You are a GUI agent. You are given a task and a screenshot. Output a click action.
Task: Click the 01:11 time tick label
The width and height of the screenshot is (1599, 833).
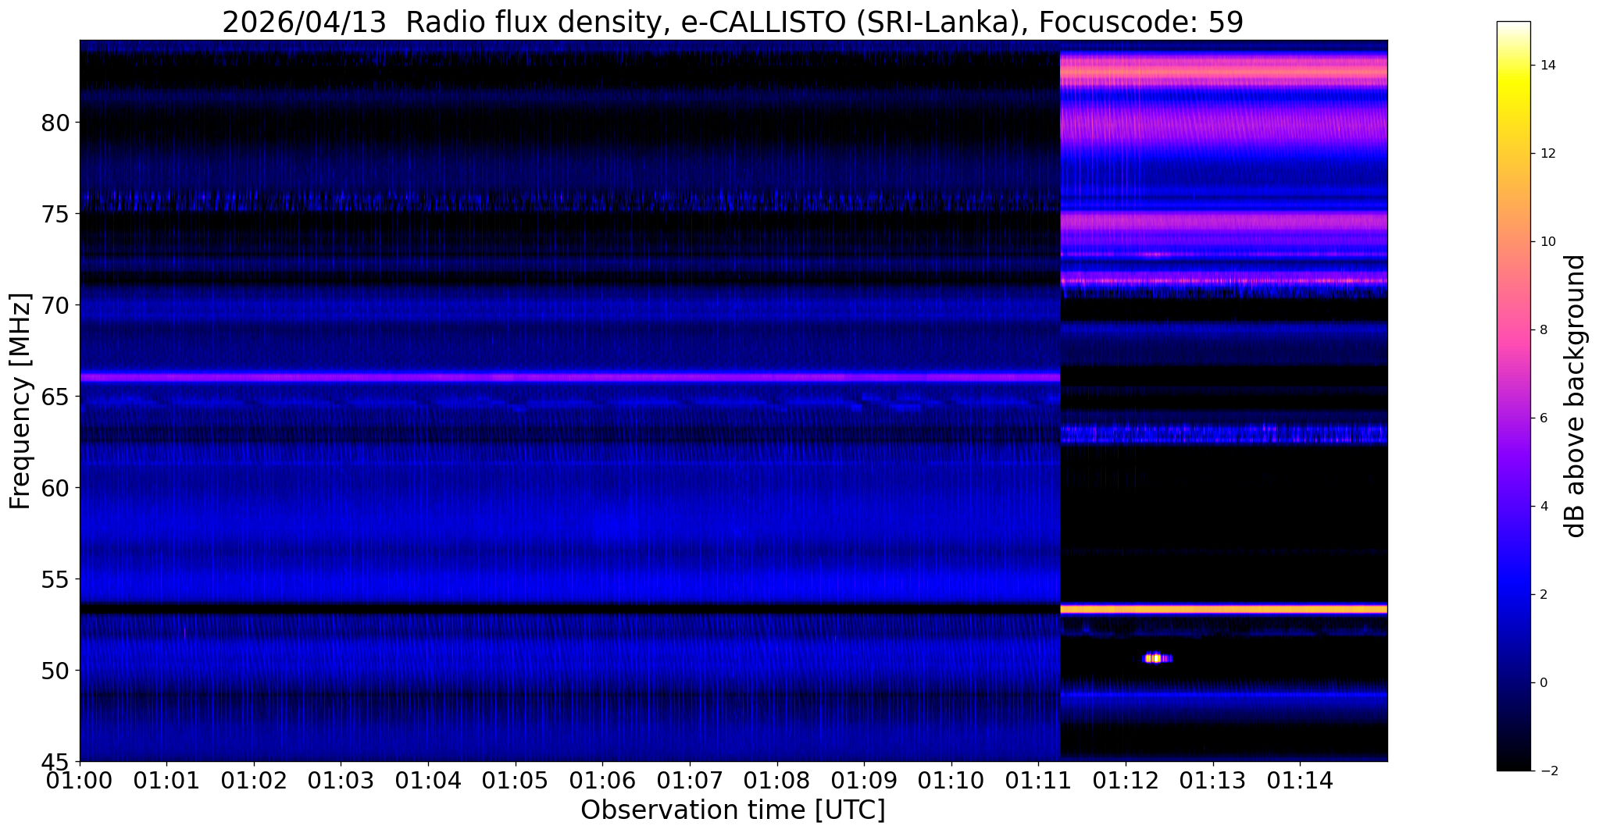pyautogui.click(x=1038, y=780)
